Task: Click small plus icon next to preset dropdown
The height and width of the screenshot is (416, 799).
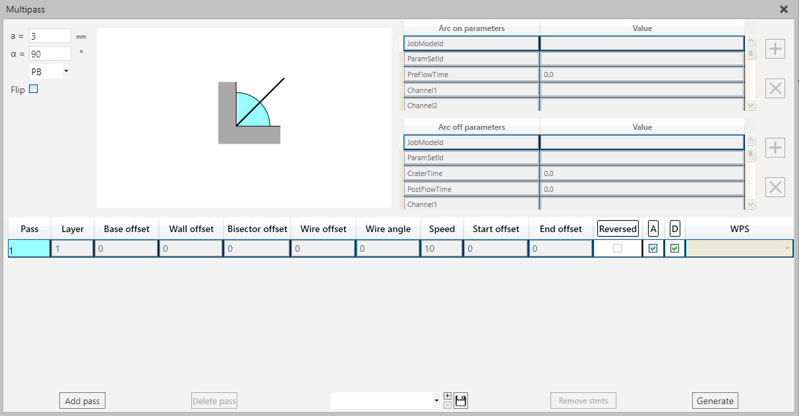Action: 448,396
